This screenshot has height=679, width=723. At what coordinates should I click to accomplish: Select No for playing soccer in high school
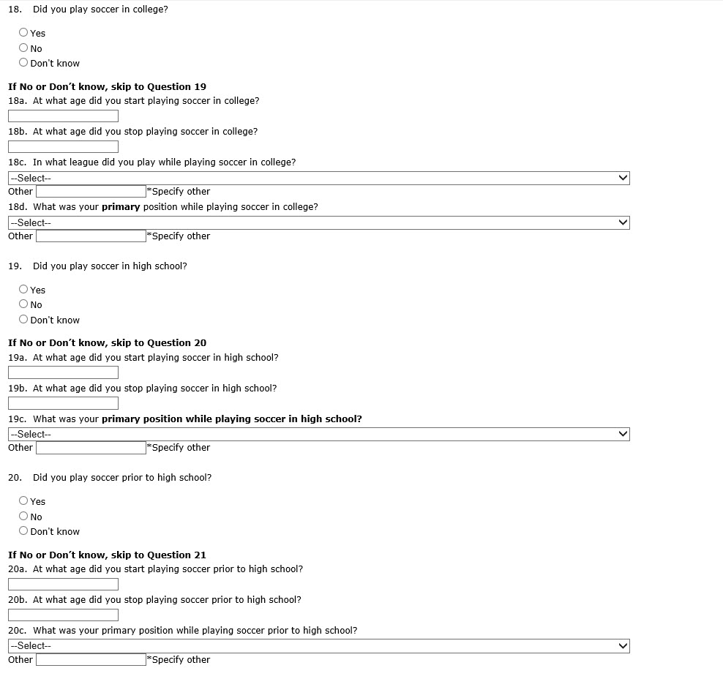click(x=23, y=304)
